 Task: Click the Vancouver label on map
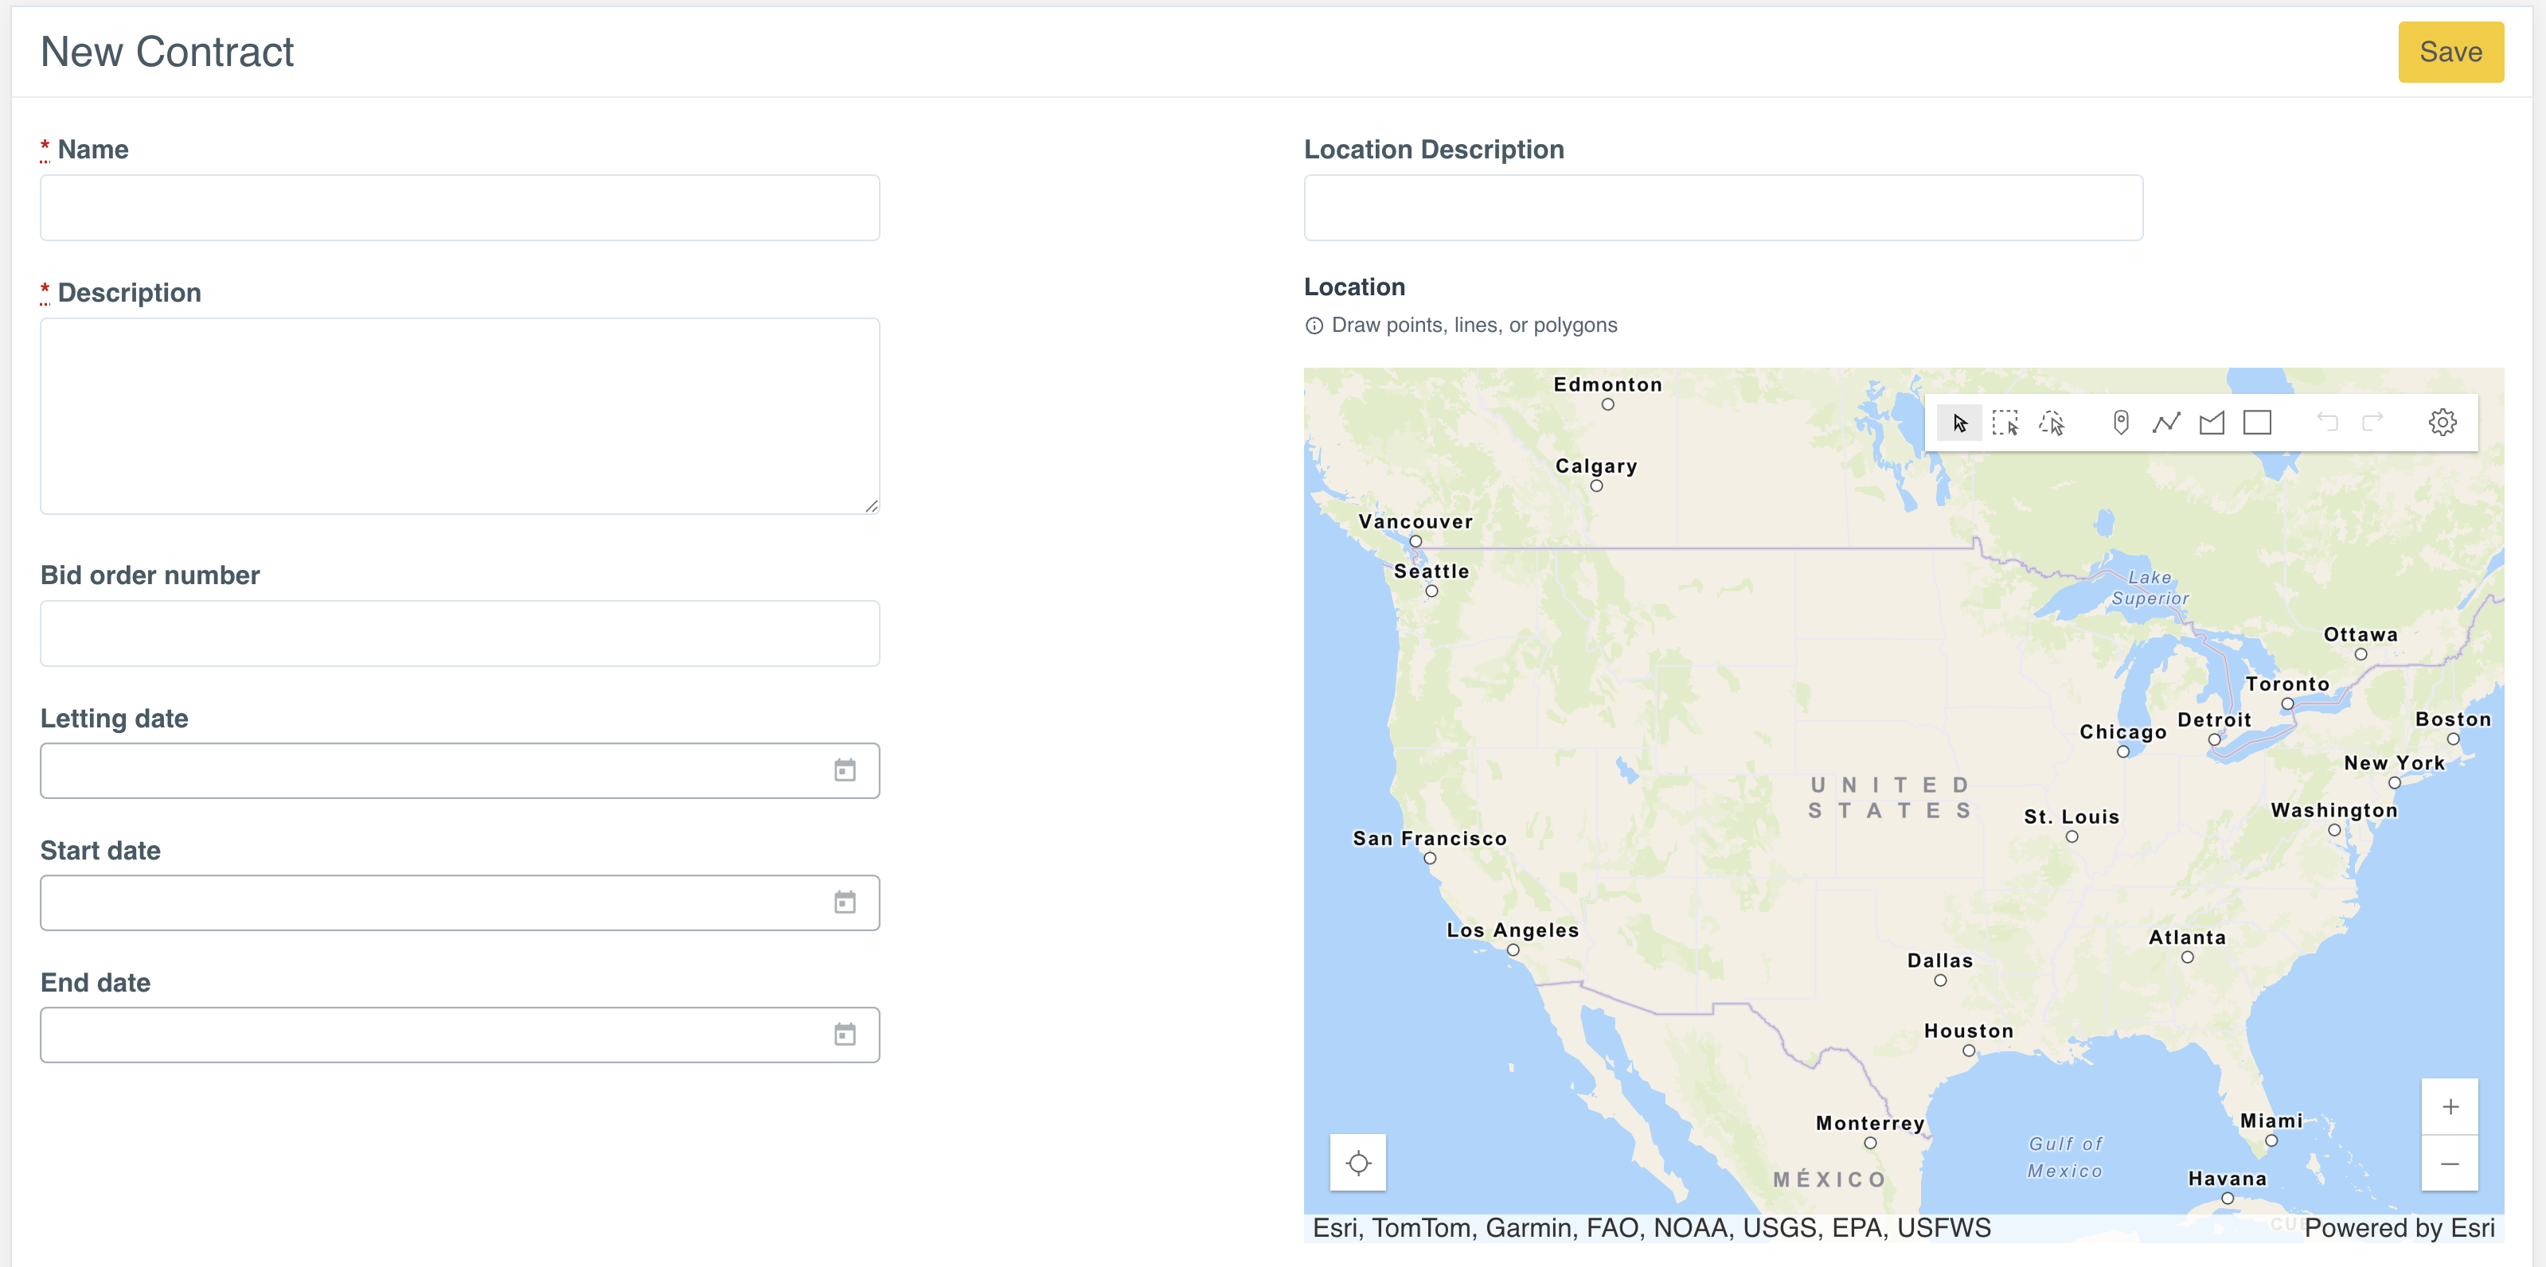(1416, 522)
